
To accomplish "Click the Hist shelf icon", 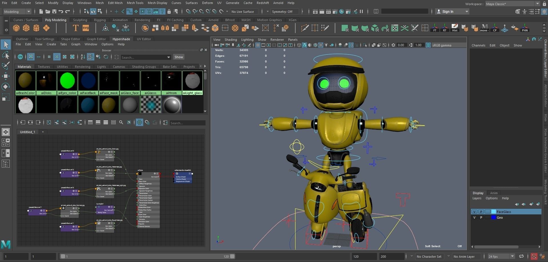I will (455, 28).
